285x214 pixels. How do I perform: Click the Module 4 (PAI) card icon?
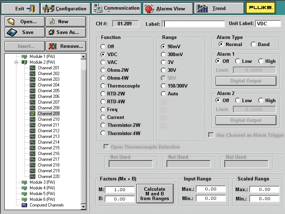(x=24, y=188)
